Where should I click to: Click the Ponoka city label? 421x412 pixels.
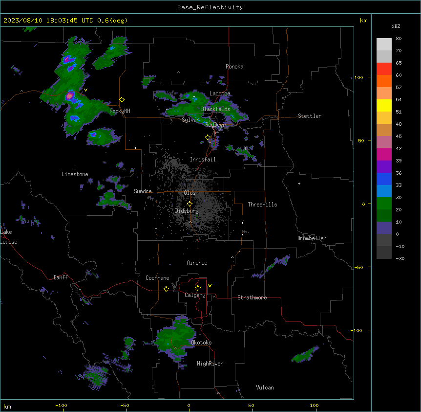pyautogui.click(x=234, y=67)
